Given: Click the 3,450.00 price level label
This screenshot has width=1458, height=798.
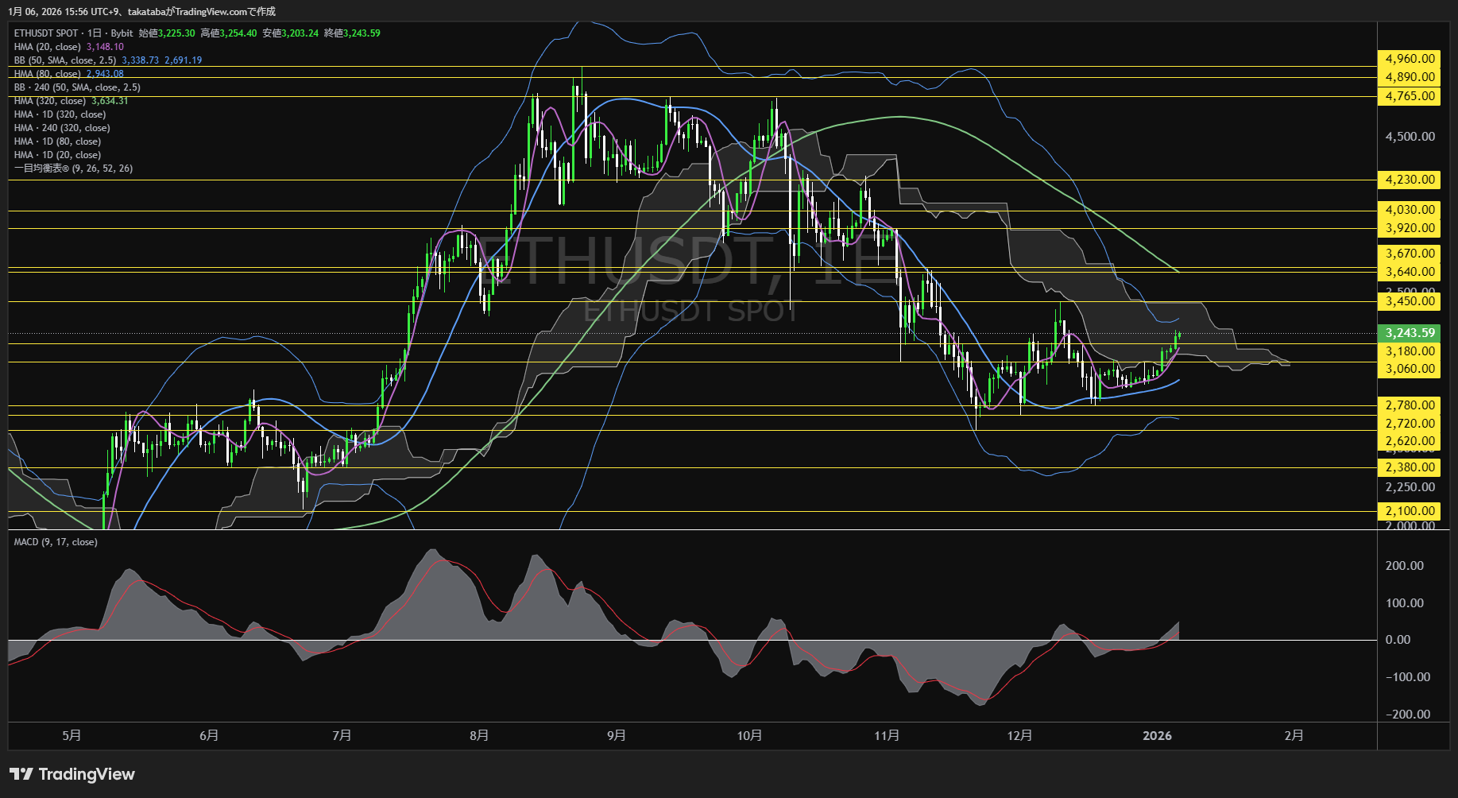Looking at the screenshot, I should (x=1410, y=301).
